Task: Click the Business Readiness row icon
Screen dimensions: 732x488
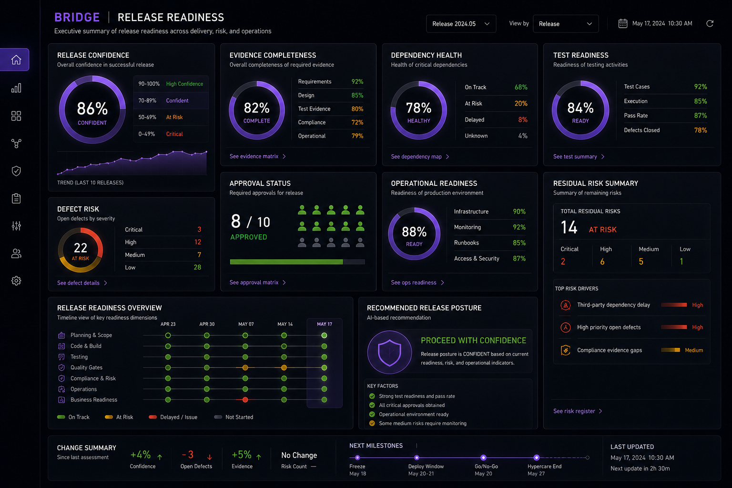Action: click(61, 400)
